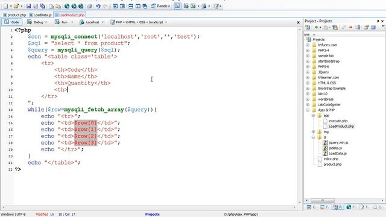Click the Copy icon in top toolbar
The image size is (386, 217).
(51, 6)
